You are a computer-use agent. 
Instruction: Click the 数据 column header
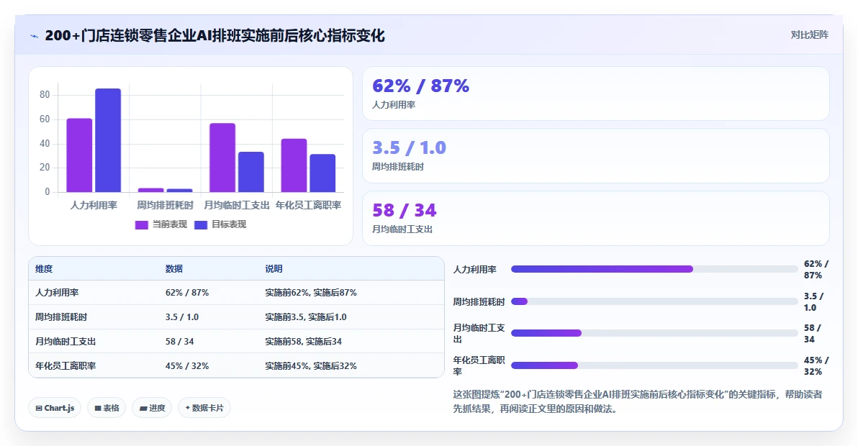(174, 269)
